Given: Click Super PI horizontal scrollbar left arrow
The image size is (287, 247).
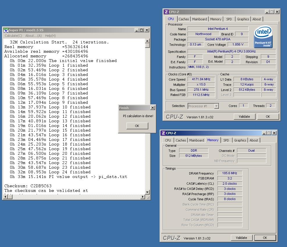Looking at the screenshot, I should click(x=6, y=197).
